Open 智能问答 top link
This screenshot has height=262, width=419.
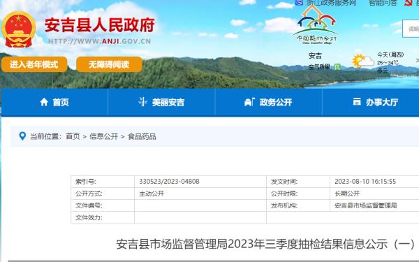(383, 3)
